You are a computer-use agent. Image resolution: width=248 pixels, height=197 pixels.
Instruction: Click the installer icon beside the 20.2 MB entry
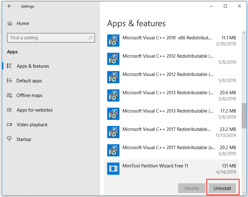point(113,150)
